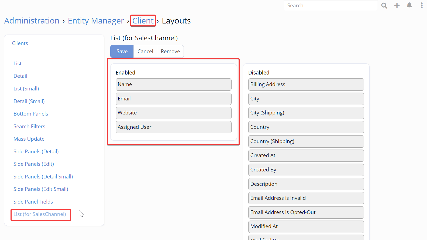Select the List (Small) layout
The width and height of the screenshot is (427, 240).
coord(26,89)
